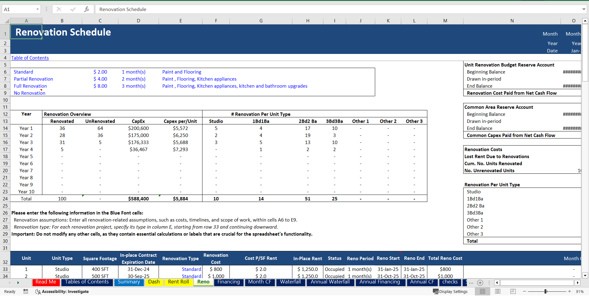Screen dimensions: 589x296
Task: Open Page Layout view from status bar
Action: [497, 291]
